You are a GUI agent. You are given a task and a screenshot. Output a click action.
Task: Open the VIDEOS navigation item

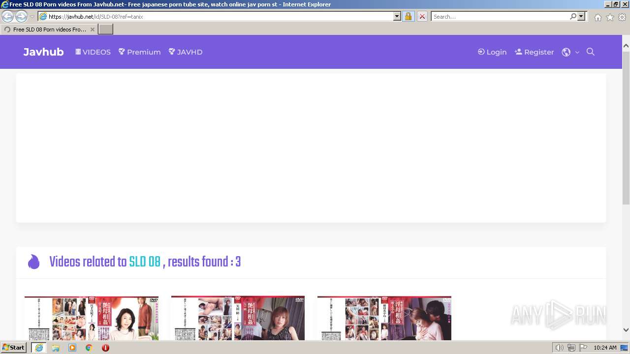tap(93, 52)
